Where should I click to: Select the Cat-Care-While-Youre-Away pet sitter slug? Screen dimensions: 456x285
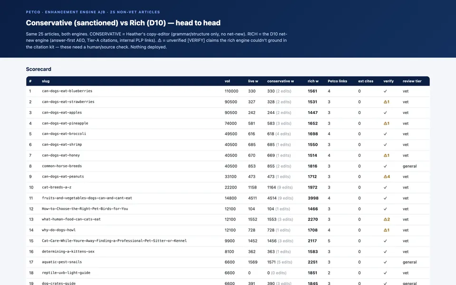(114, 241)
